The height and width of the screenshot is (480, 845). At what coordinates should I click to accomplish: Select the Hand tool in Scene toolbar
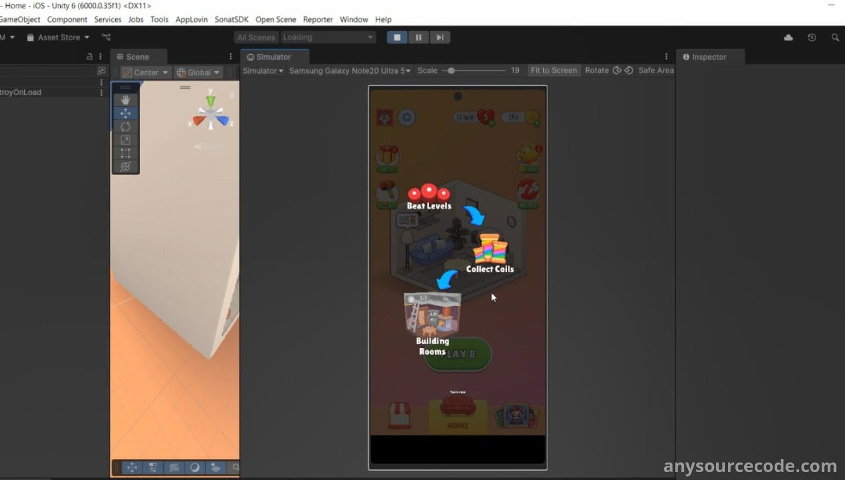click(x=125, y=100)
